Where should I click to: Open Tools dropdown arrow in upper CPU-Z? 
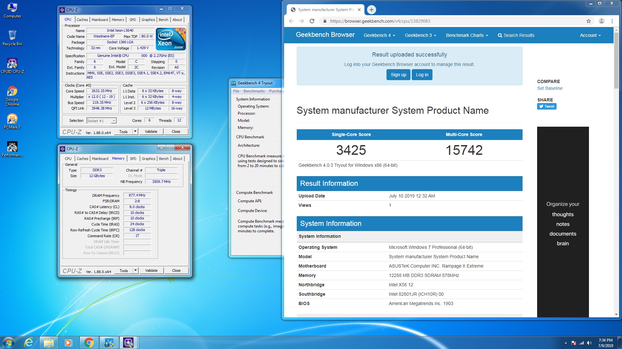[135, 132]
